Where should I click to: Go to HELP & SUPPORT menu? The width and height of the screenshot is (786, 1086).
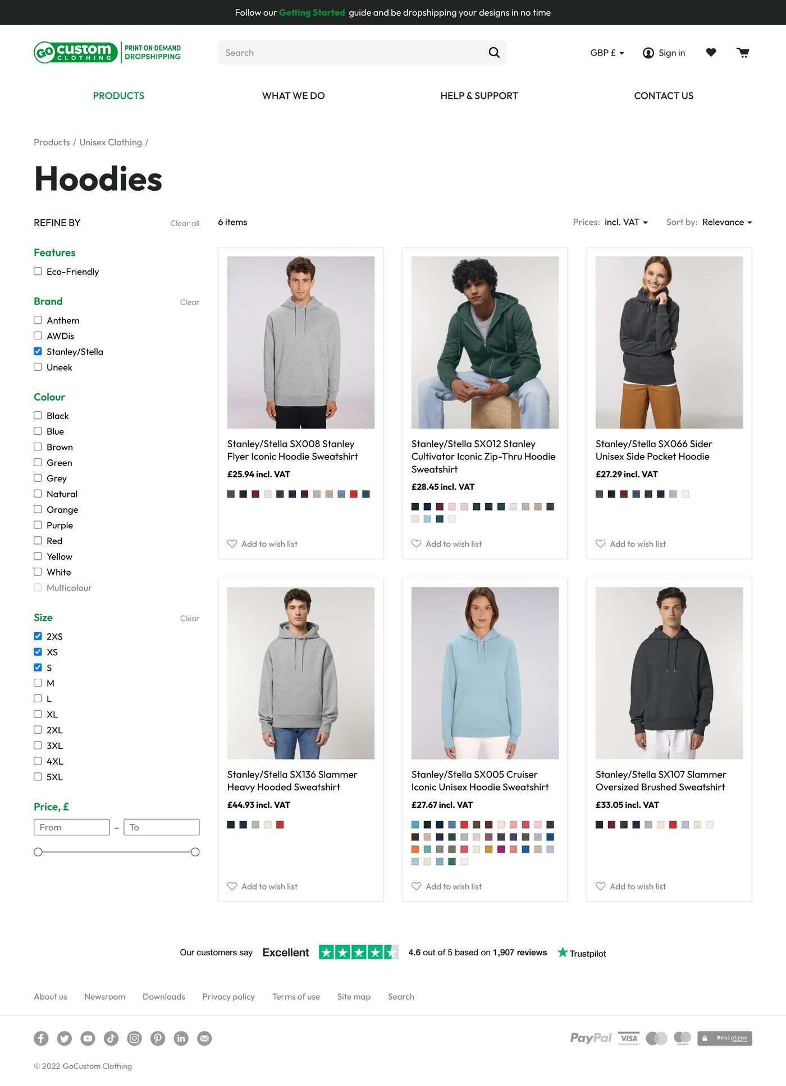coord(479,96)
